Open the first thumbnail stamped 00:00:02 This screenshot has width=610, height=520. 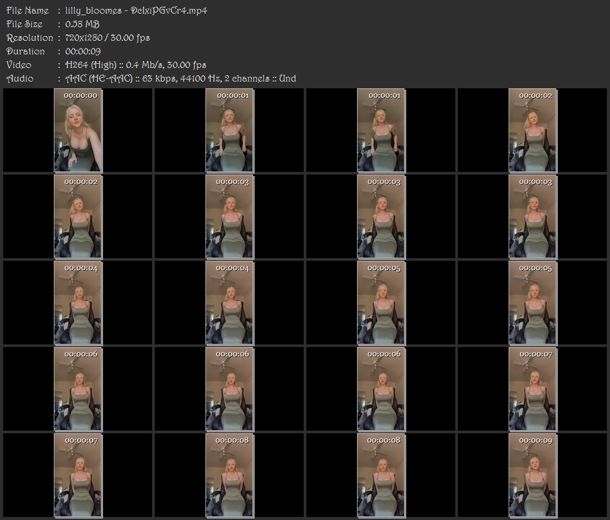[x=533, y=130]
